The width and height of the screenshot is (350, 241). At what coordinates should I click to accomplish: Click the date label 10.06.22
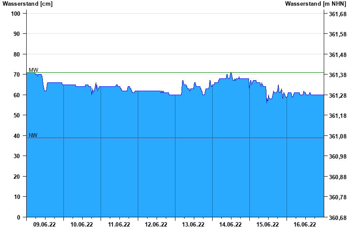tap(81, 224)
